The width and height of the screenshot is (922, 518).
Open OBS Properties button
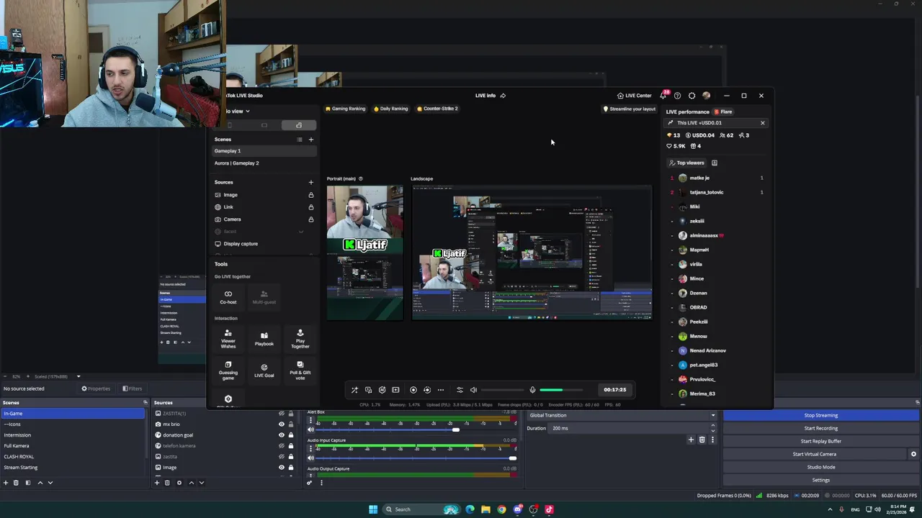click(x=97, y=388)
